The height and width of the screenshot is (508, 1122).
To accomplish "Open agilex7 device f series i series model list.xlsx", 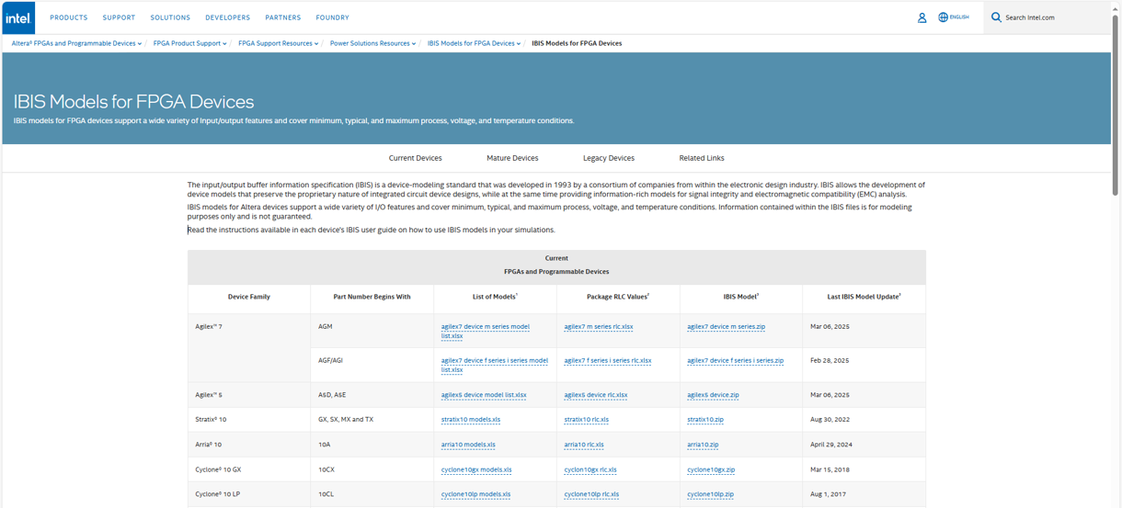I will [494, 366].
